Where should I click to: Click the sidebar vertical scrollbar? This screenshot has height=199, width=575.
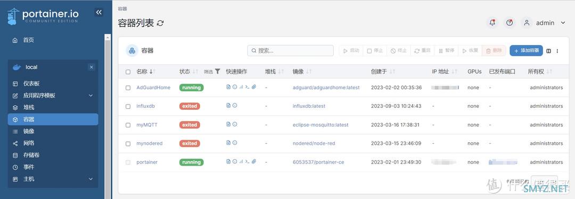click(x=108, y=116)
